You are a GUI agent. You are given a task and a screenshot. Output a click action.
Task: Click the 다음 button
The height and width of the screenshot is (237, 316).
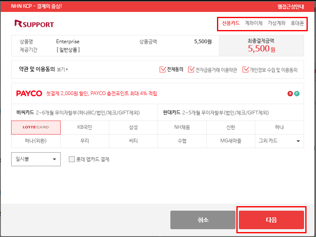tap(271, 220)
